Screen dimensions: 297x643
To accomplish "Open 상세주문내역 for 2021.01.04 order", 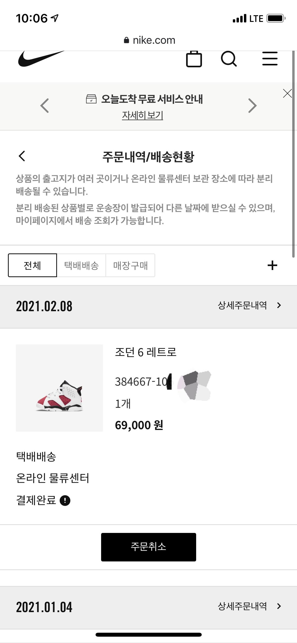I will click(249, 606).
